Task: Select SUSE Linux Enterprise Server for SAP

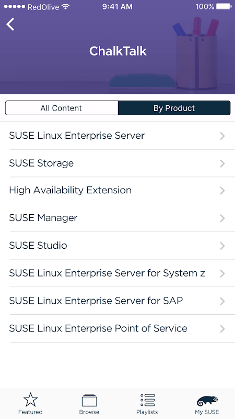Action: (118, 301)
